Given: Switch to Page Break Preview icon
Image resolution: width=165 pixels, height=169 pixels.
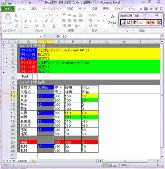Looking at the screenshot, I should (x=114, y=165).
